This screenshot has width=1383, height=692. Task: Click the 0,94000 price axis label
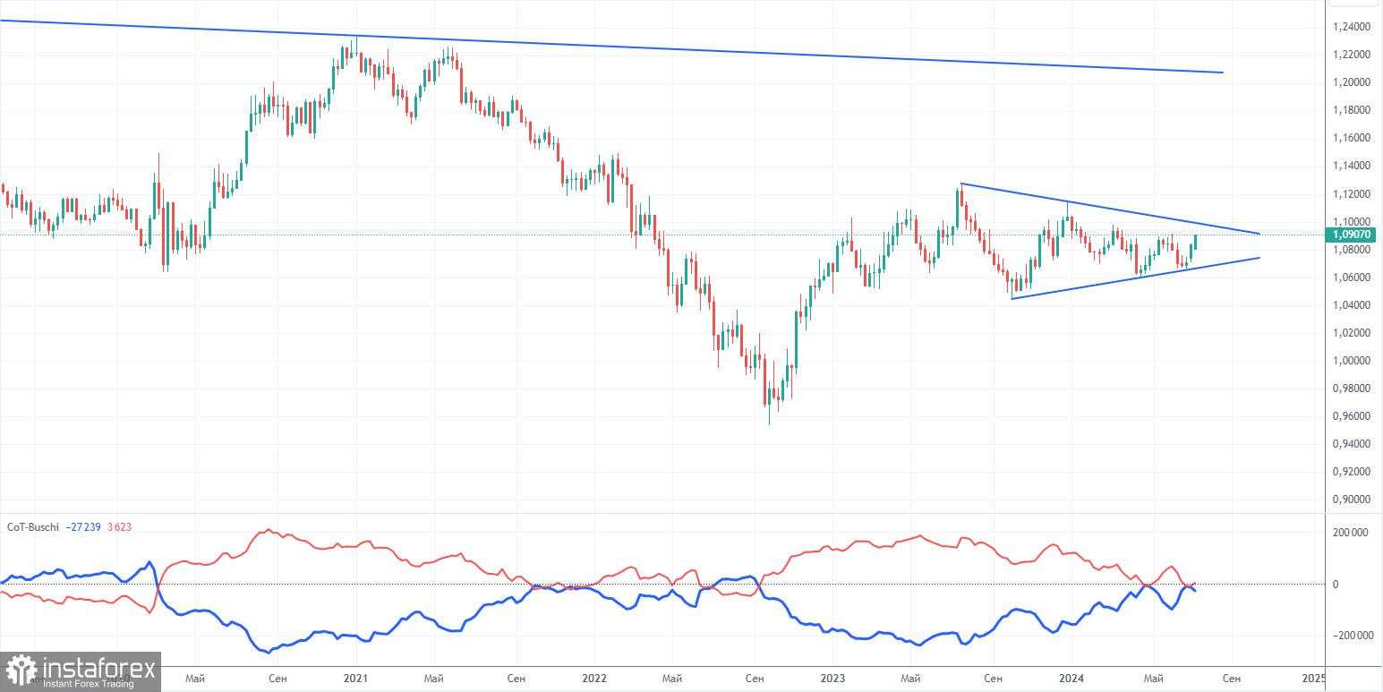[x=1352, y=444]
